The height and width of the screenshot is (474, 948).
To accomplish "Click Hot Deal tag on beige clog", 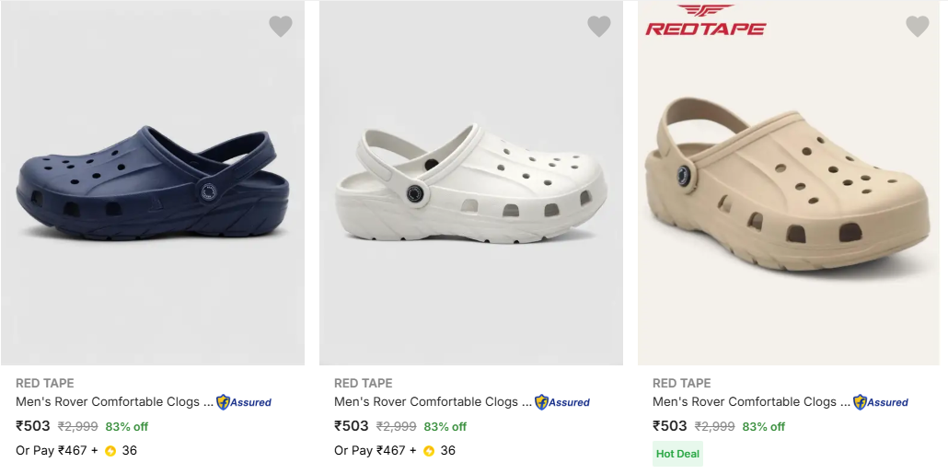I will pyautogui.click(x=677, y=454).
